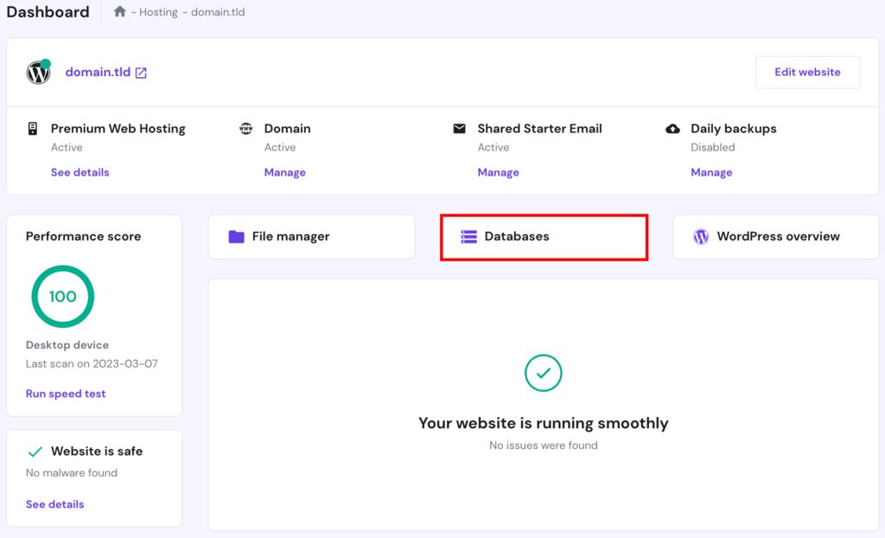Click the checkmark beside Website is safe
Image resolution: width=885 pixels, height=538 pixels.
(x=35, y=451)
